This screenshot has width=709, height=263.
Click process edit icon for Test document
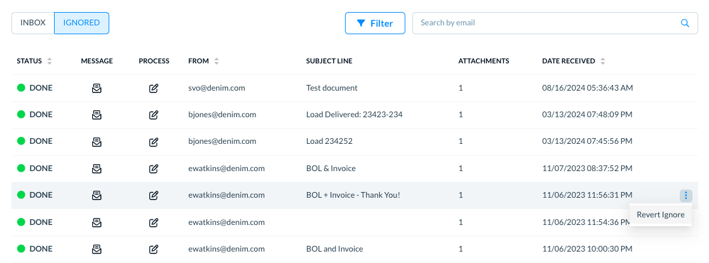click(x=154, y=88)
